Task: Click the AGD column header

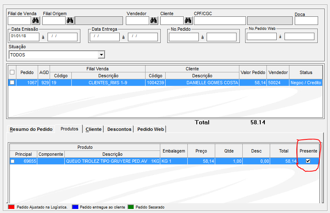Action: tap(44, 72)
